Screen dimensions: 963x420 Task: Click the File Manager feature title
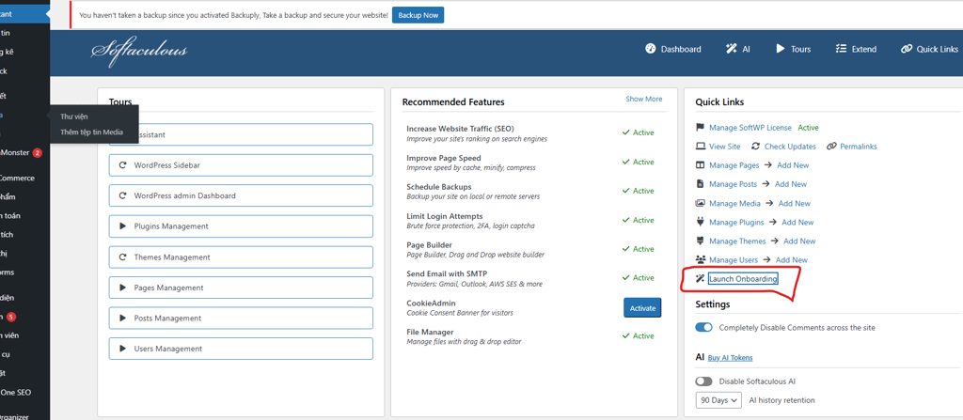click(430, 333)
